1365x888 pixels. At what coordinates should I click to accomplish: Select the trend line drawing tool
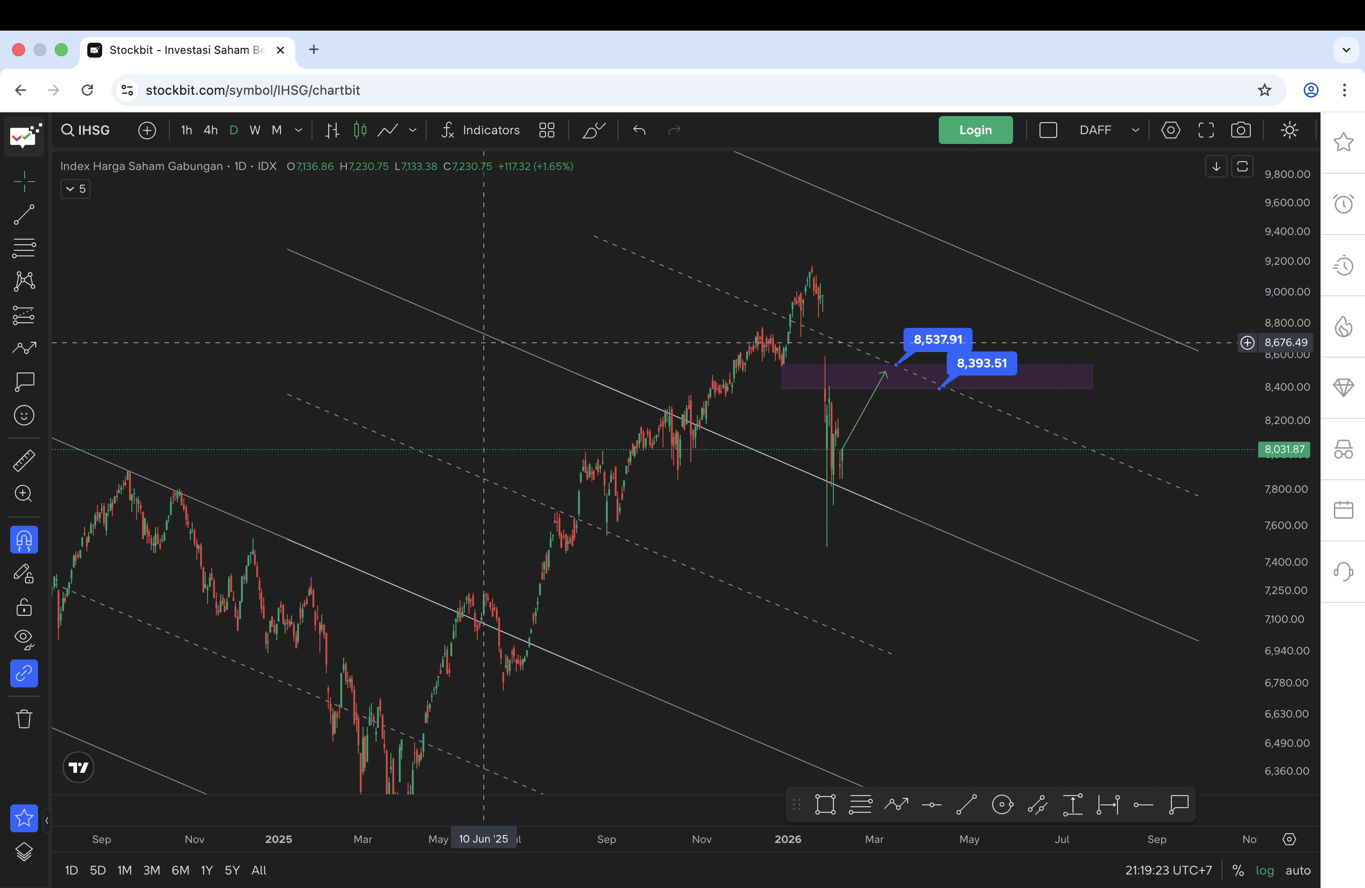coord(24,215)
